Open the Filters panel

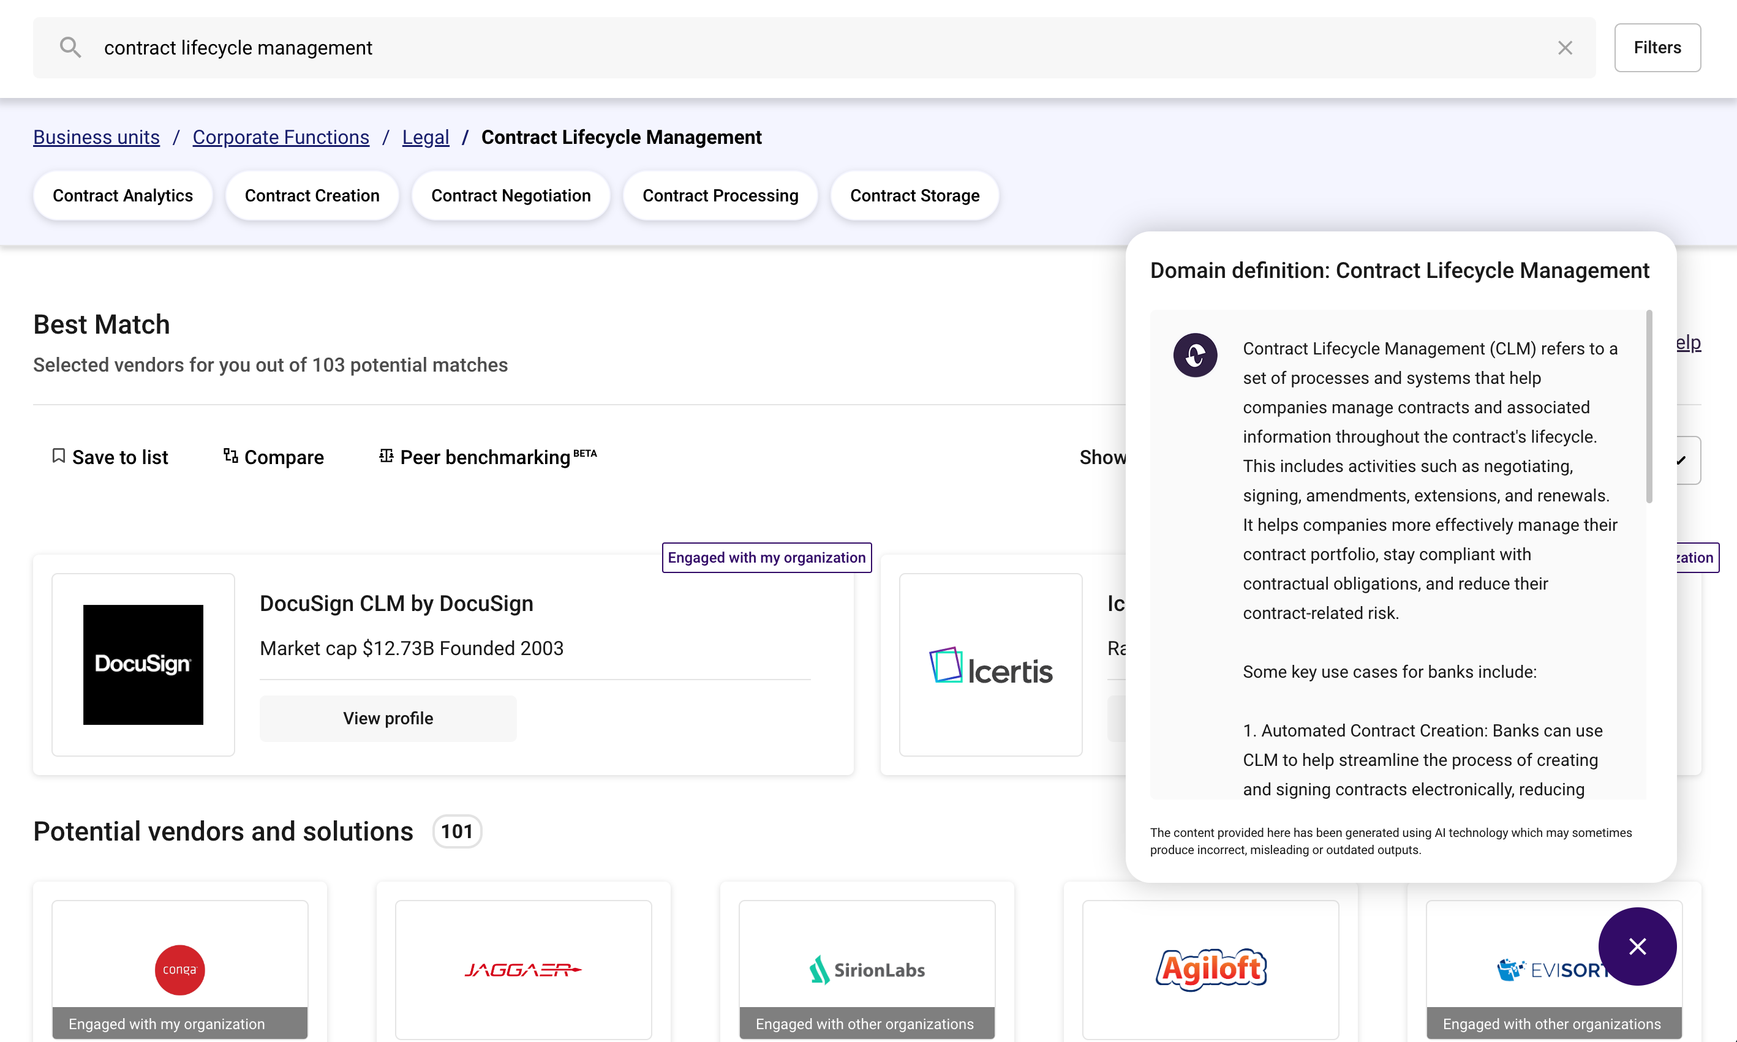tap(1657, 48)
